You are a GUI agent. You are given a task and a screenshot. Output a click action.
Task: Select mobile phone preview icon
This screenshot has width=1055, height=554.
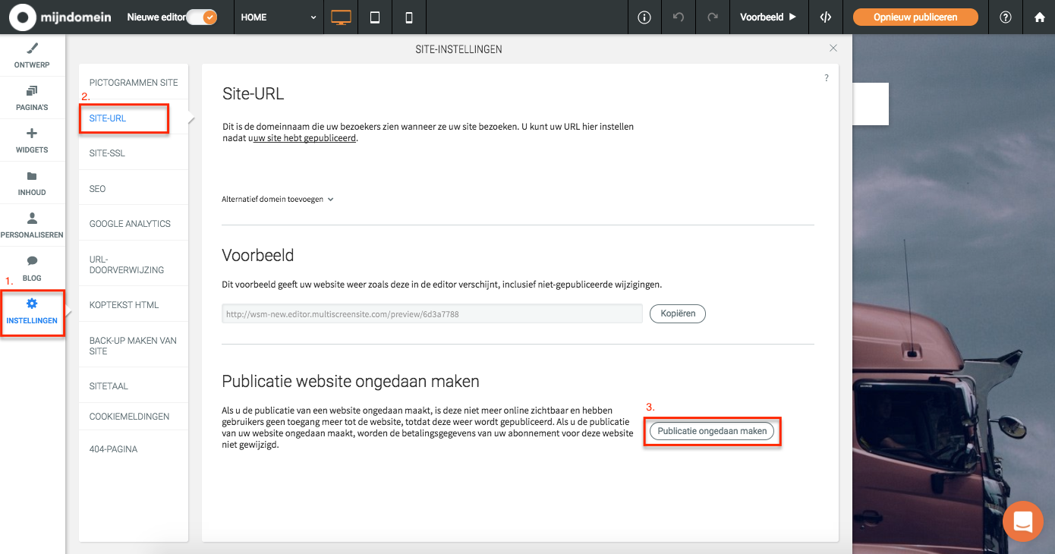(409, 17)
